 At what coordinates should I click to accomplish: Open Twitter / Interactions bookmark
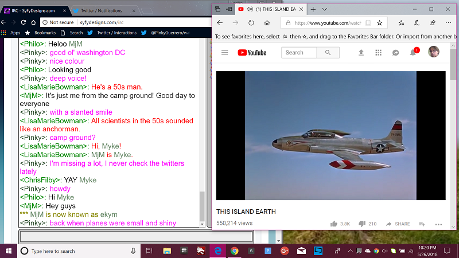click(x=112, y=33)
